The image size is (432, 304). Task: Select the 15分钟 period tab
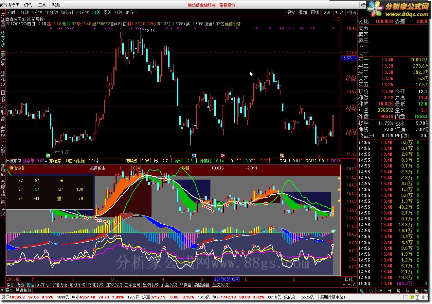tap(51, 12)
